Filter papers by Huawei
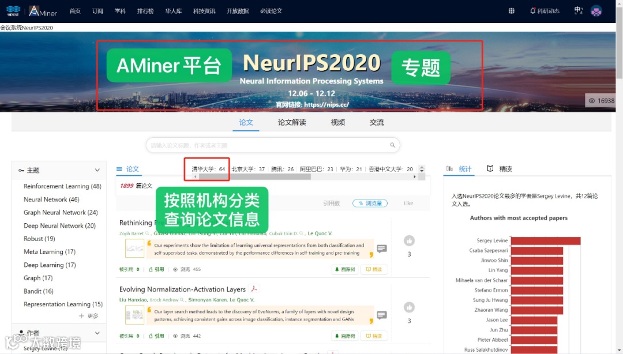 tap(351, 170)
